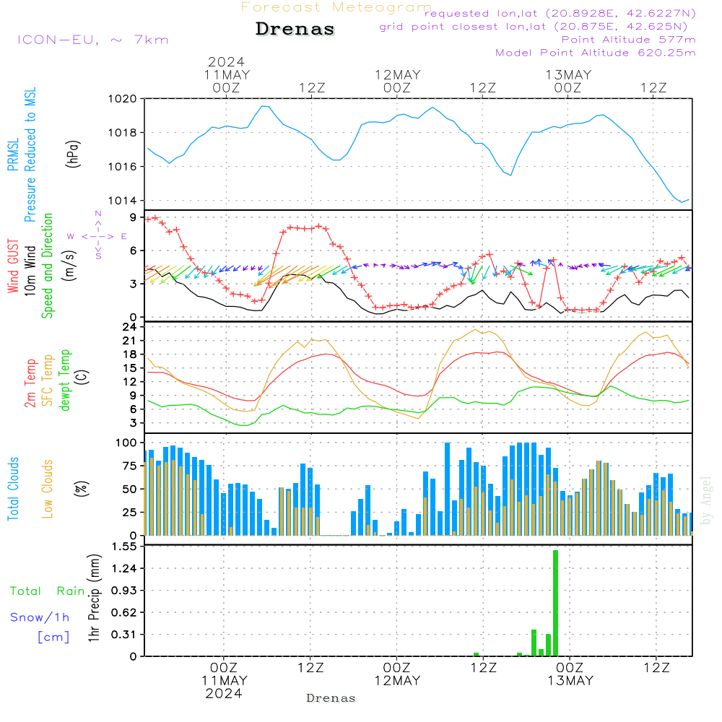This screenshot has height=722, width=722.
Task: Click the requested lon,lat coordinates text
Action: (x=560, y=14)
